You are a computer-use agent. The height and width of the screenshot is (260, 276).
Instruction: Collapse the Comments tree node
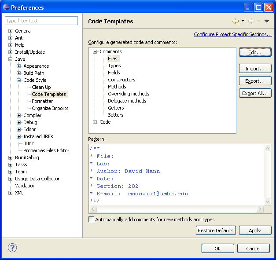coord(95,51)
